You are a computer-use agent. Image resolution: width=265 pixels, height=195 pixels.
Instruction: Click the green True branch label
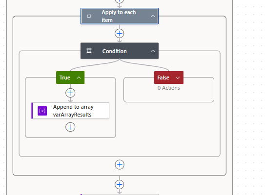click(65, 78)
